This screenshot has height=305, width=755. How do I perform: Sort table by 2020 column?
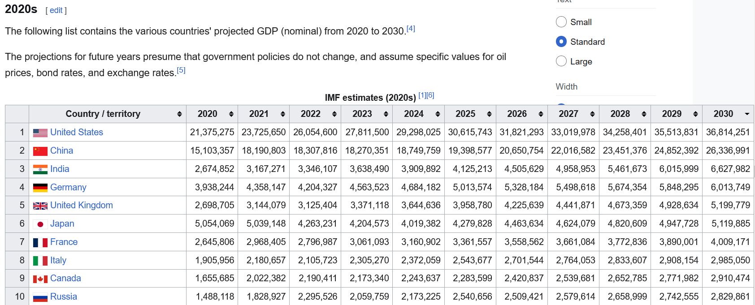[x=212, y=114]
